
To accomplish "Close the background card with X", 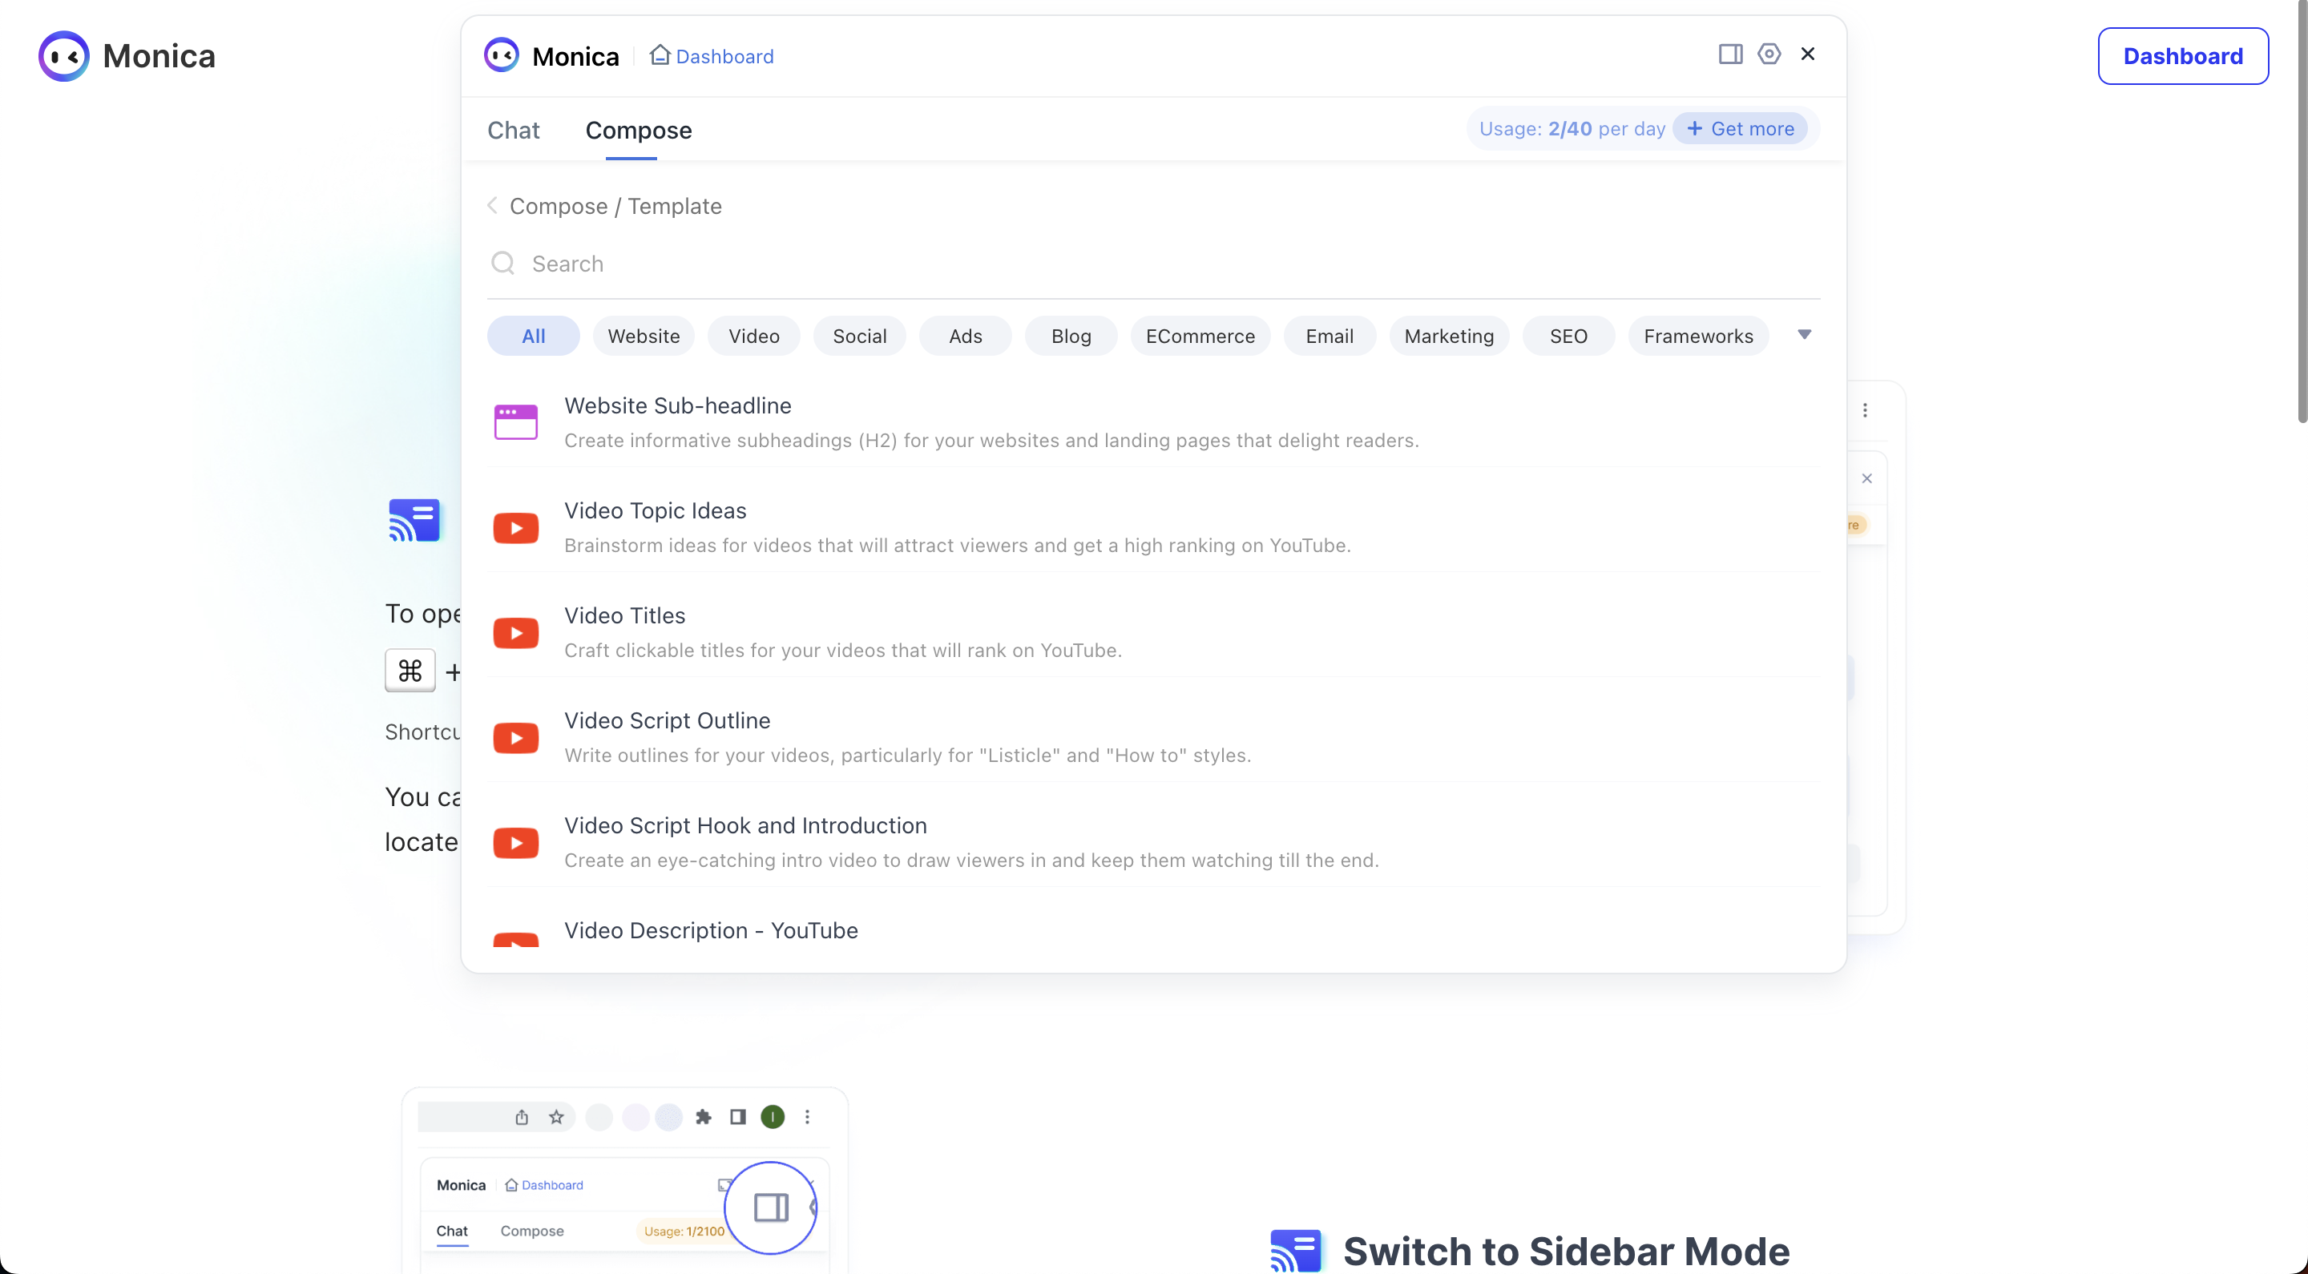I will coord(1866,478).
